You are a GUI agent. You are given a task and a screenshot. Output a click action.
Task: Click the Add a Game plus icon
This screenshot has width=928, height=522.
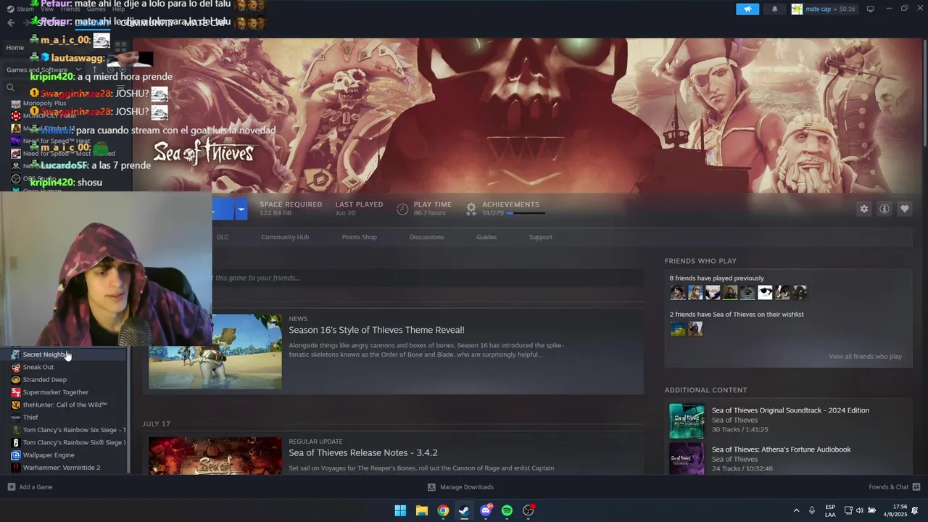[x=12, y=487]
